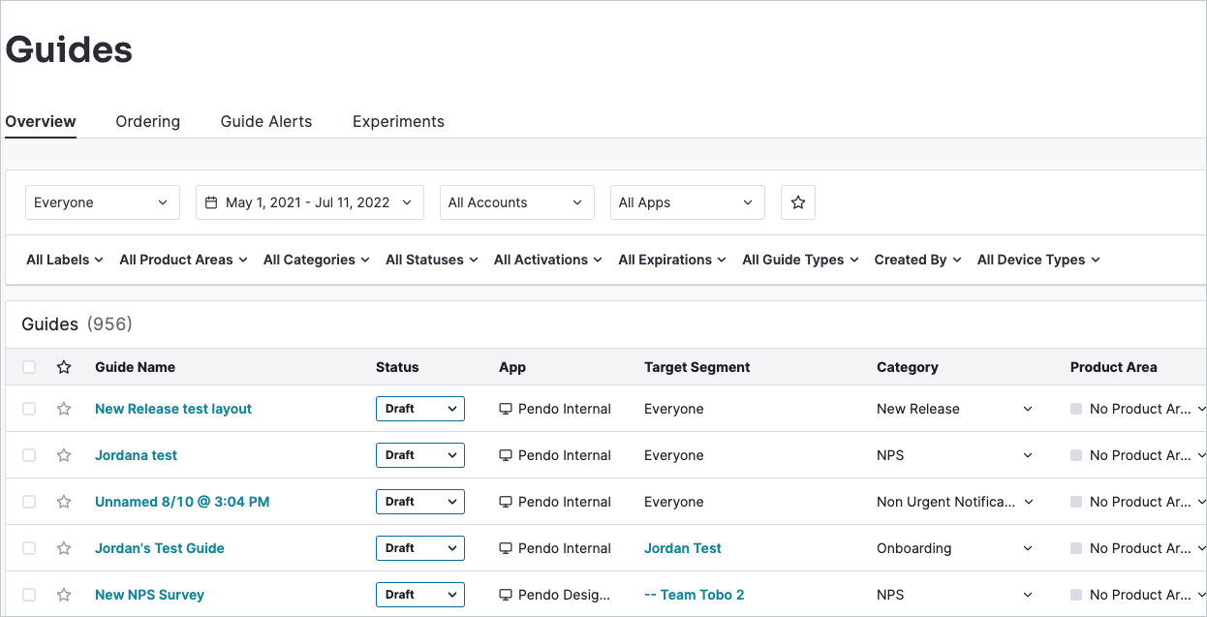This screenshot has height=617, width=1207.
Task: Select the Jordana test row checkbox
Action: tap(29, 455)
